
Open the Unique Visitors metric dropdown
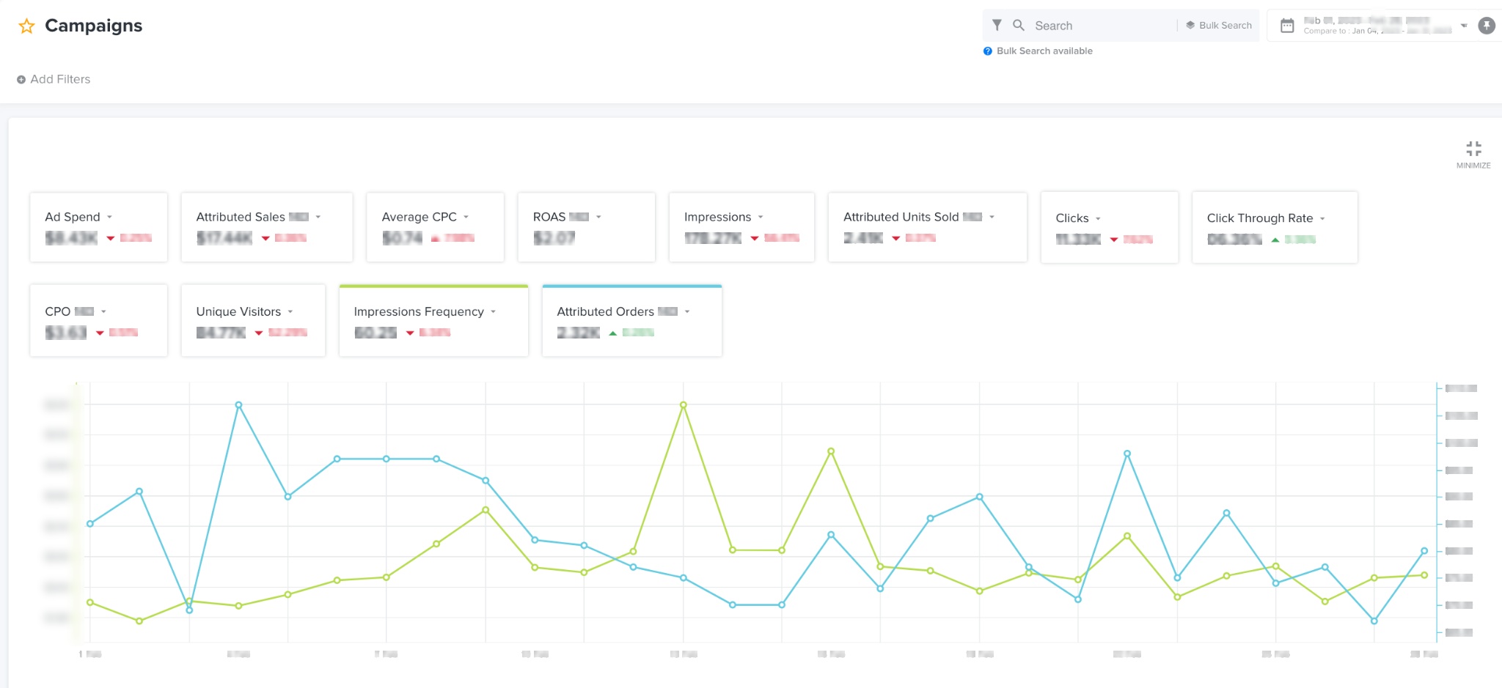pyautogui.click(x=290, y=311)
